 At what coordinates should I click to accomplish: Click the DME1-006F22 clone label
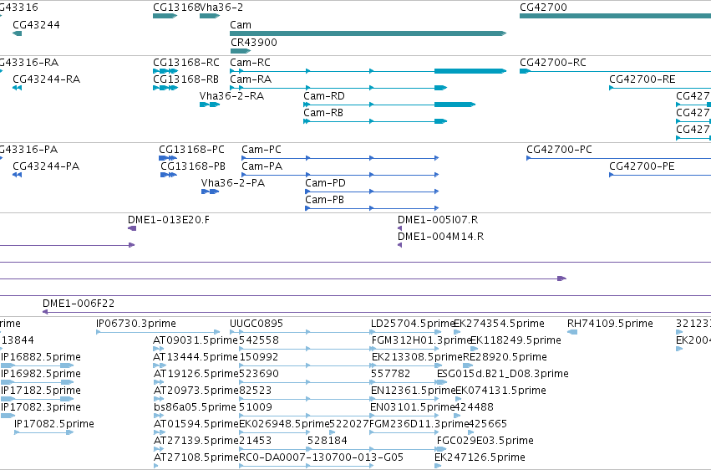click(79, 304)
